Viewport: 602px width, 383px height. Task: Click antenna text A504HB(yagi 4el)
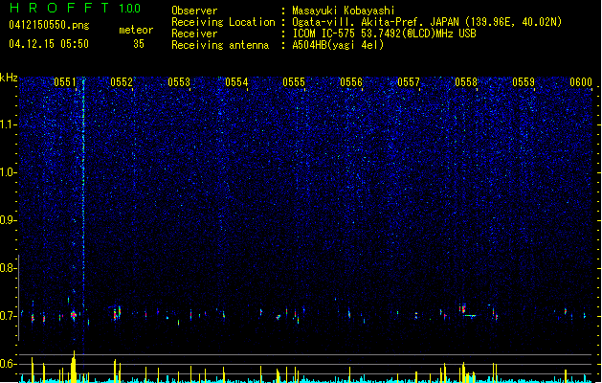[x=338, y=45]
